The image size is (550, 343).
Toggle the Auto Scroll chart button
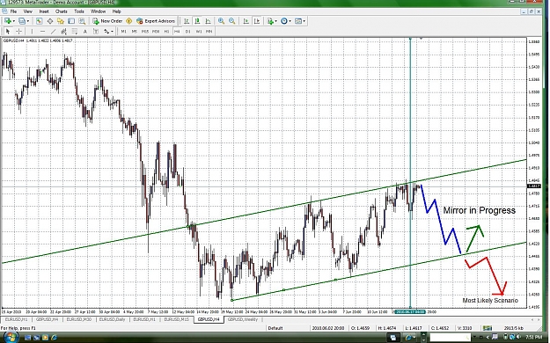coord(246,21)
